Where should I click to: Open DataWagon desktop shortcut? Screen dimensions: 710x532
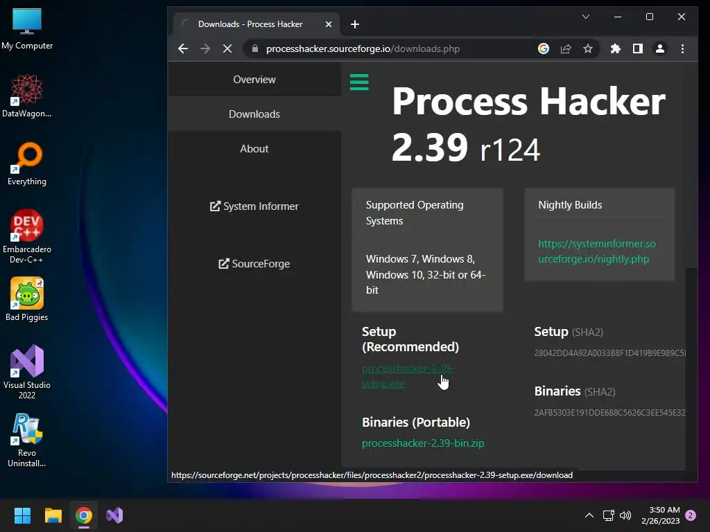point(27,96)
